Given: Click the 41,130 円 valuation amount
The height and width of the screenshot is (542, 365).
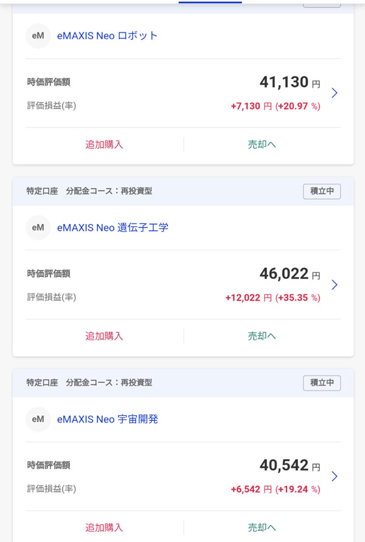Looking at the screenshot, I should coord(289,82).
